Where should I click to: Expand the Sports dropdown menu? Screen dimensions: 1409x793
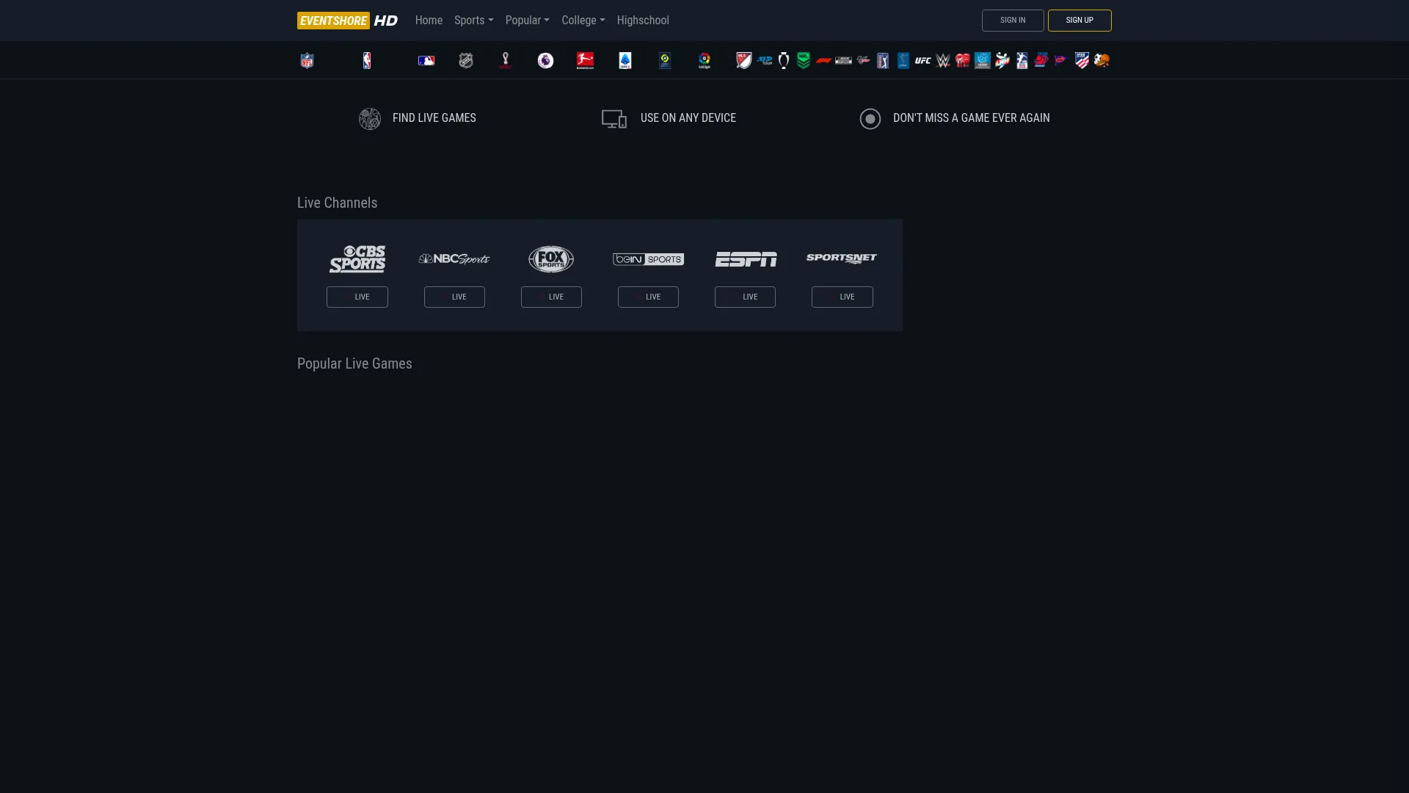(x=473, y=21)
